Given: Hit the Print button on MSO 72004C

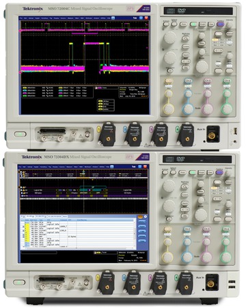Looking at the screenshot, I should 183,24.
